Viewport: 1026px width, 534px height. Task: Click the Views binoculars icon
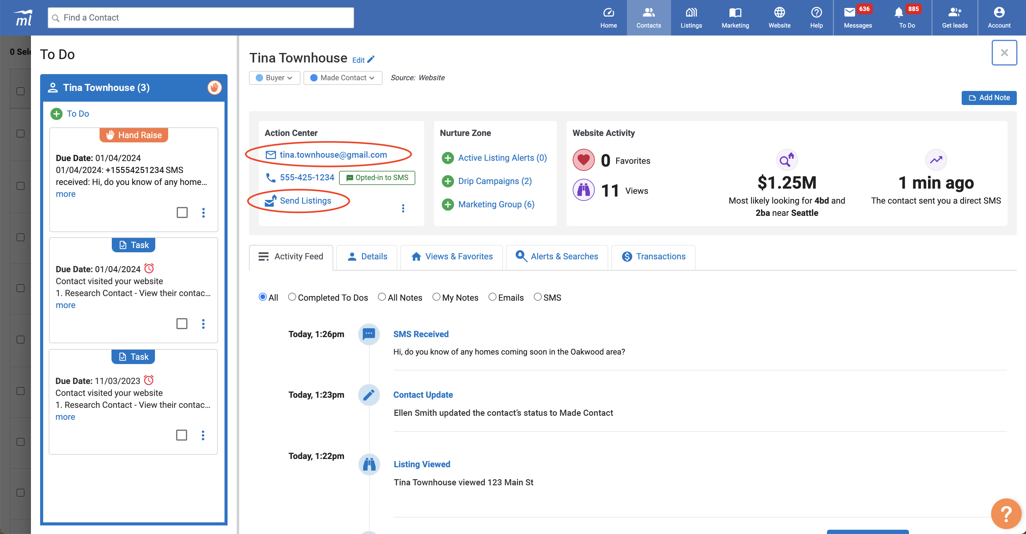[583, 190]
